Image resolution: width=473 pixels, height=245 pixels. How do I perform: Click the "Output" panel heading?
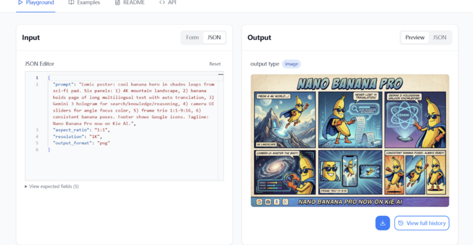coord(259,38)
